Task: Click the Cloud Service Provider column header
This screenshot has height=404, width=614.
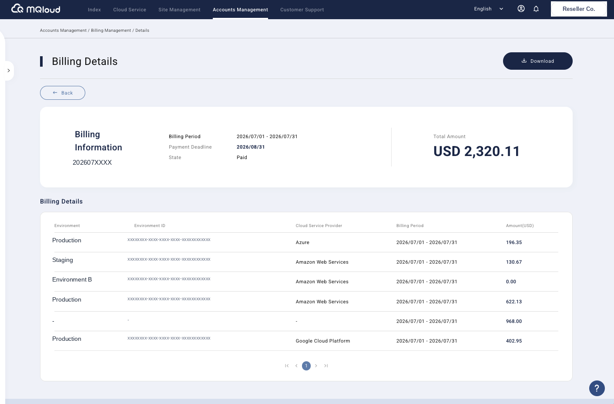Action: pyautogui.click(x=319, y=226)
